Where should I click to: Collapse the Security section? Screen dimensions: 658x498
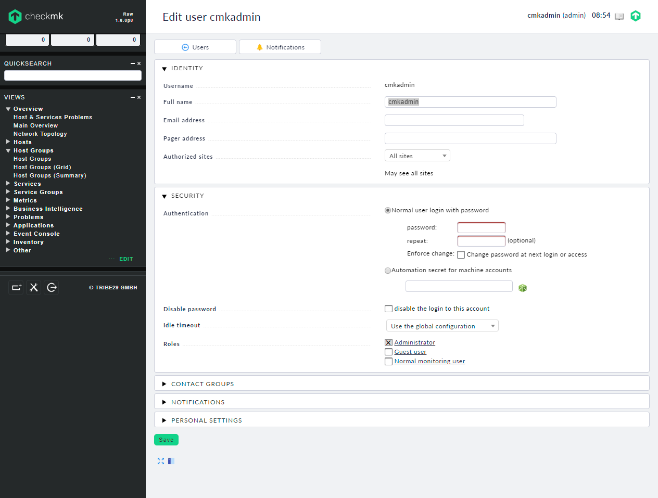(x=164, y=196)
